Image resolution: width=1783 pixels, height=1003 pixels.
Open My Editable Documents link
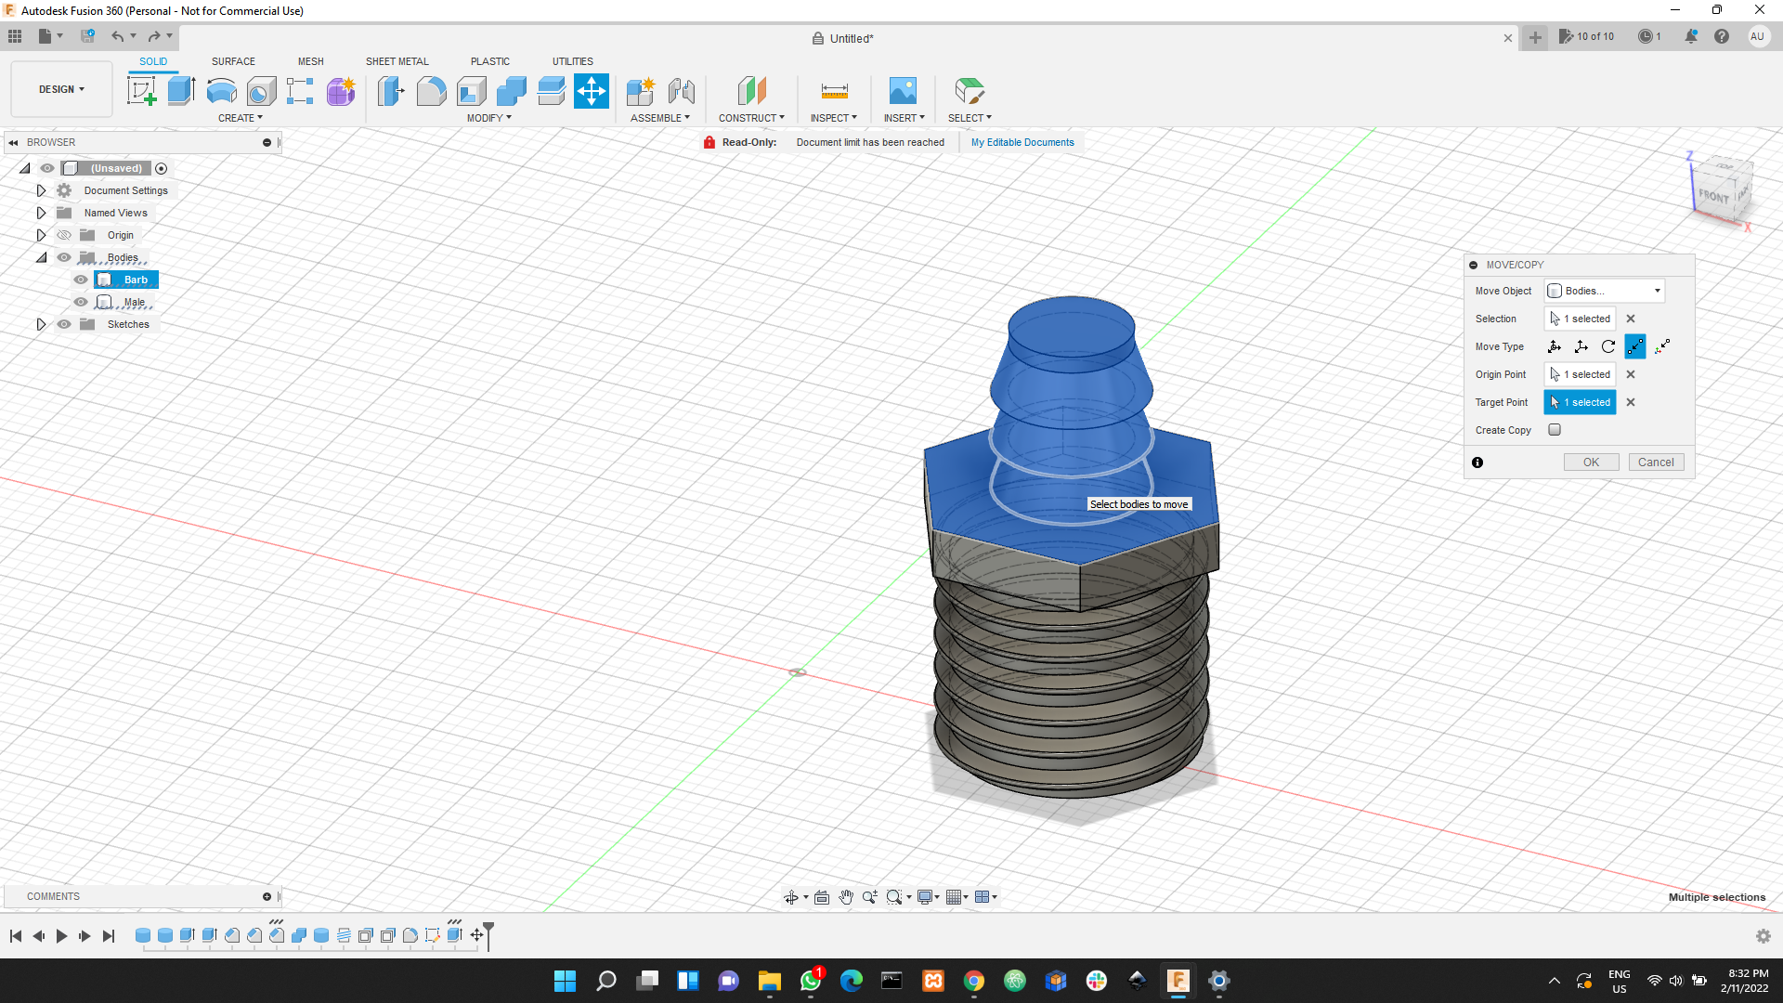coord(1022,142)
